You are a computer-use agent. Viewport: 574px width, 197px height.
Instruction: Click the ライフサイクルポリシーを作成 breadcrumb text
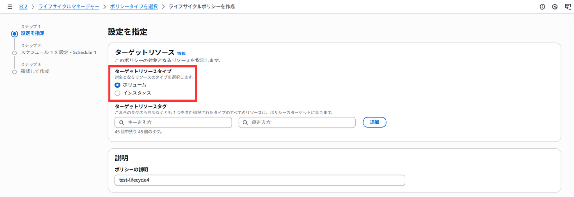click(202, 7)
